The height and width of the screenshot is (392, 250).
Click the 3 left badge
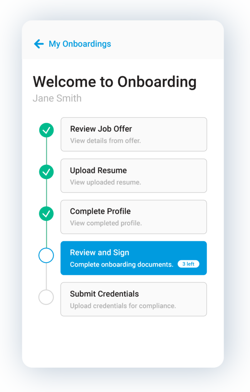coord(188,264)
